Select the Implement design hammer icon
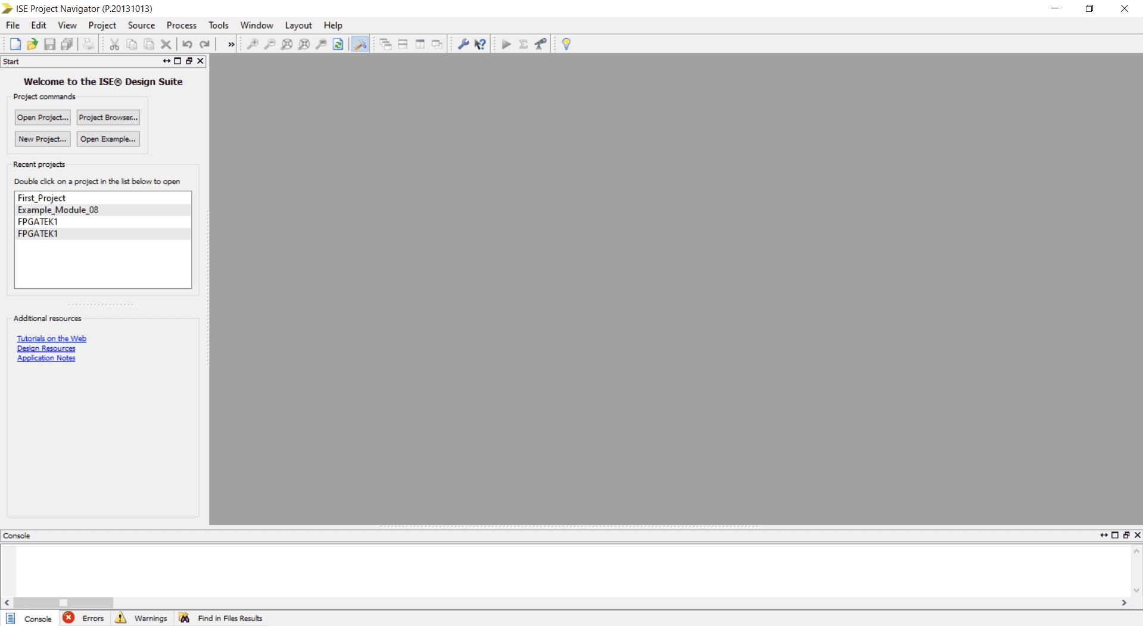 tap(360, 43)
